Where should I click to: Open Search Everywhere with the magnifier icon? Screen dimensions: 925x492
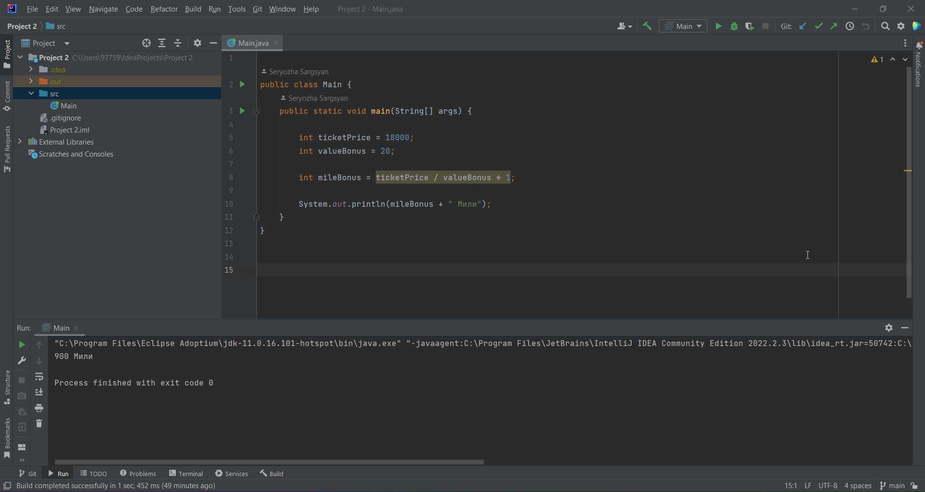pyautogui.click(x=885, y=26)
